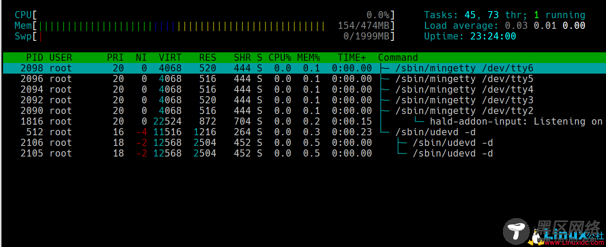This screenshot has width=606, height=247.
Task: Click the nice value -4 in PID 512 row
Action: 142,132
